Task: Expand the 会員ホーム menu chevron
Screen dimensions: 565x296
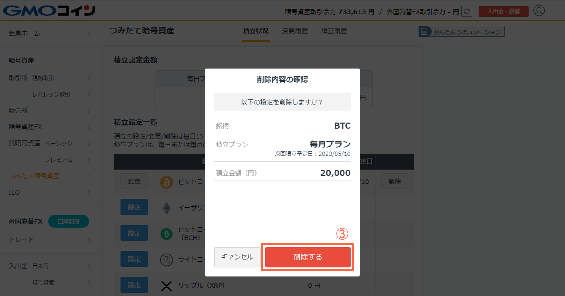Action: point(89,34)
